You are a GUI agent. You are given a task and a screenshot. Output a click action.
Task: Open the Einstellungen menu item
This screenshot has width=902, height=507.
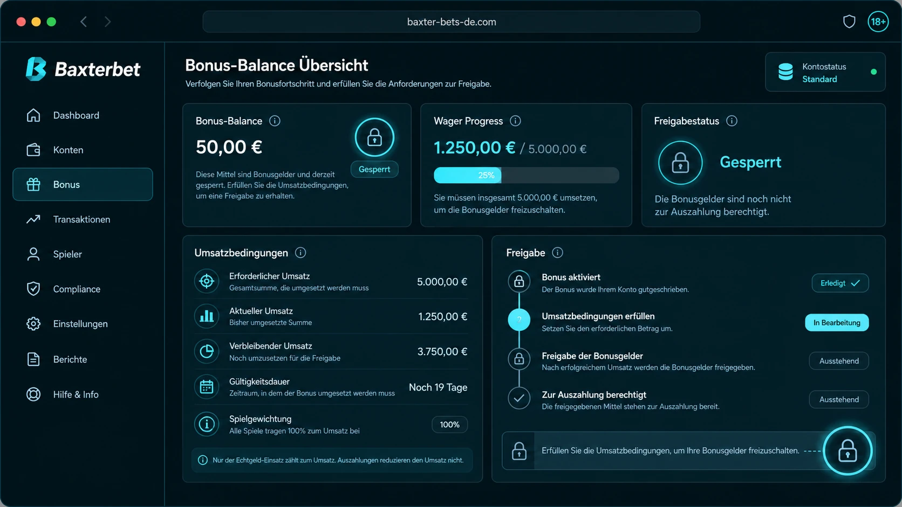coord(83,324)
